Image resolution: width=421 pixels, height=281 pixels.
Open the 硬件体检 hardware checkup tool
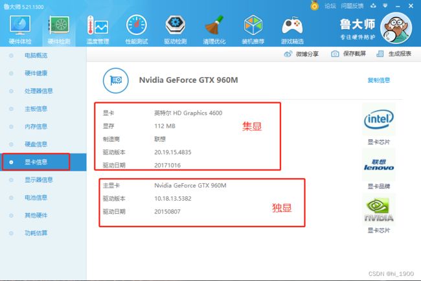[20, 30]
